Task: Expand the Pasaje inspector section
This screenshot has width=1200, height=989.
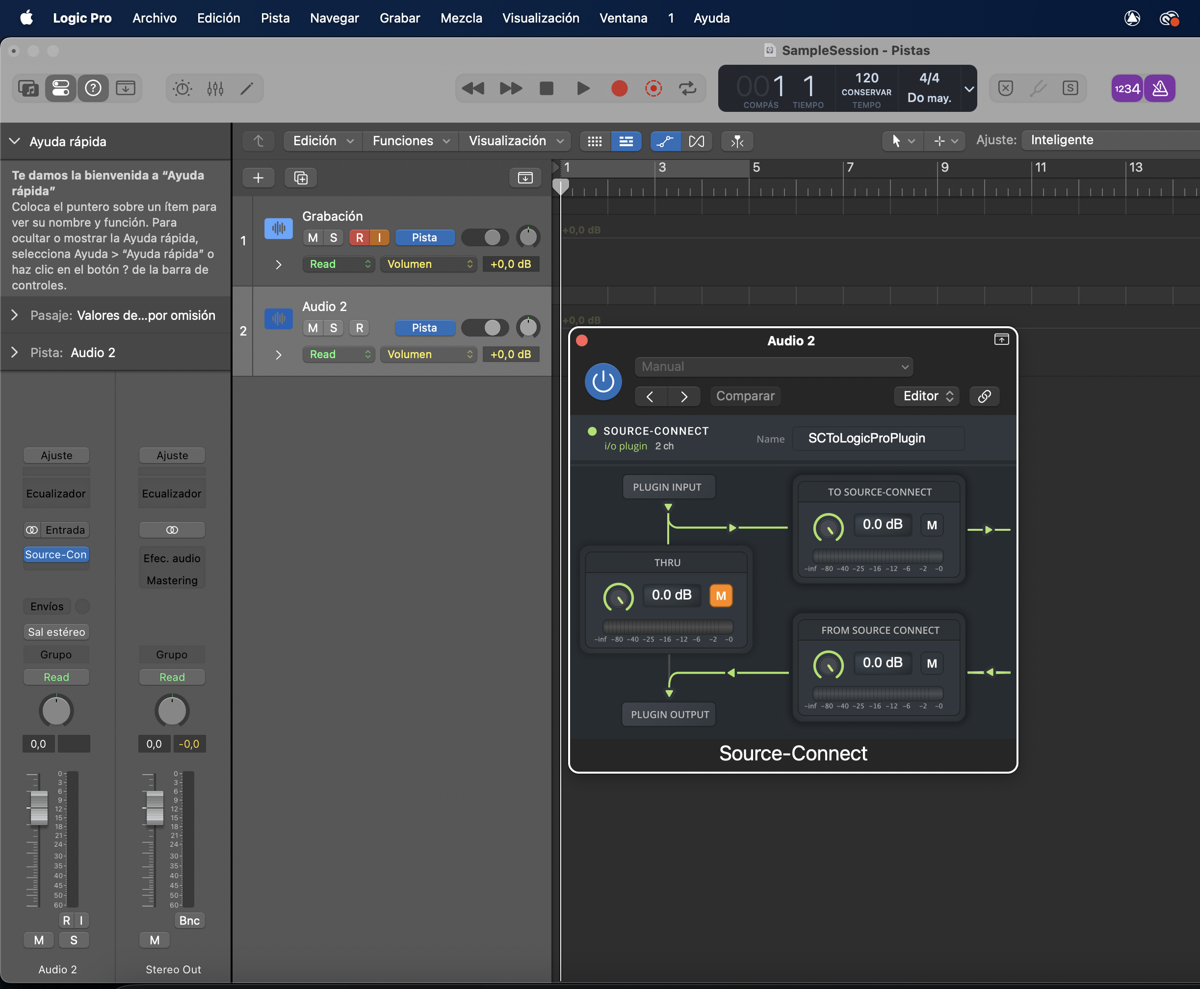Action: coord(15,315)
